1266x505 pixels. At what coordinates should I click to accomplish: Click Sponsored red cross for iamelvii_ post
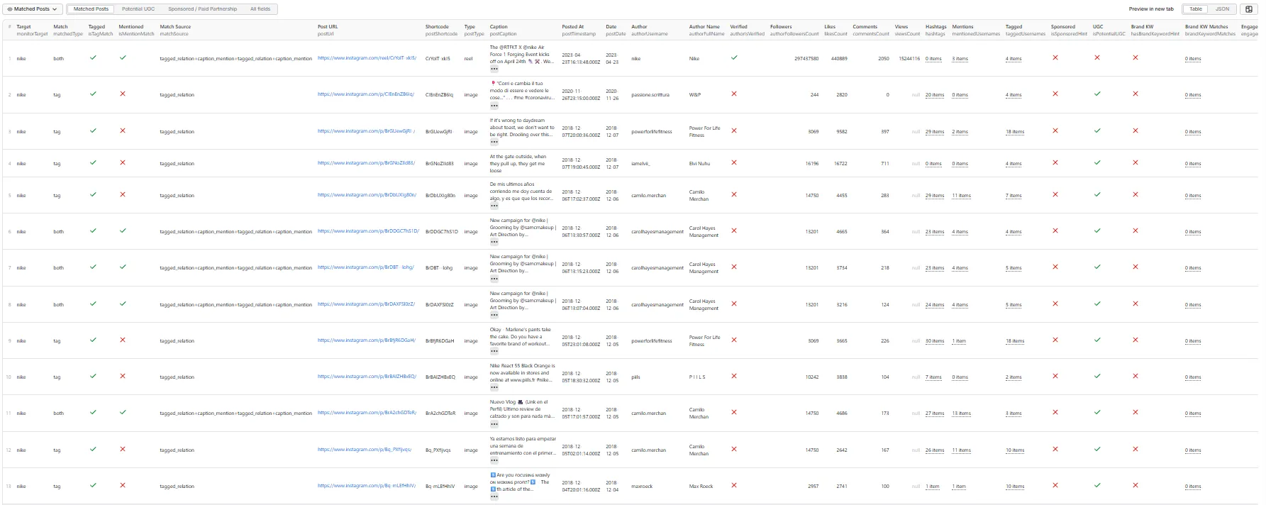(1055, 162)
